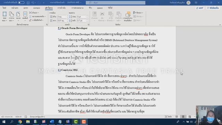The height and width of the screenshot is (125, 222).
Task: Click the page count in status bar
Action: (x=7, y=117)
